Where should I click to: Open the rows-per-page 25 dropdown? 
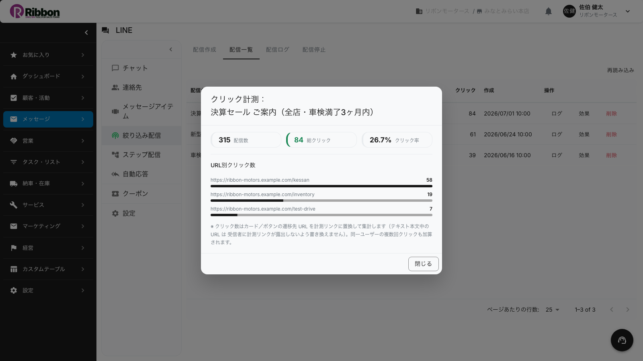[x=553, y=310]
